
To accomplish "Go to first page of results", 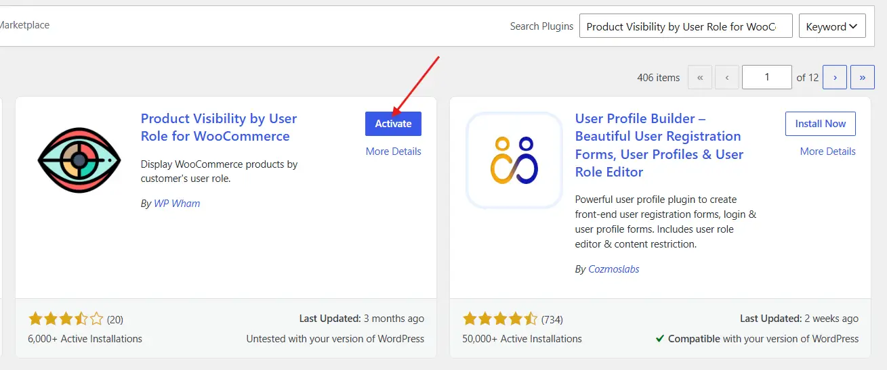I will [x=700, y=77].
